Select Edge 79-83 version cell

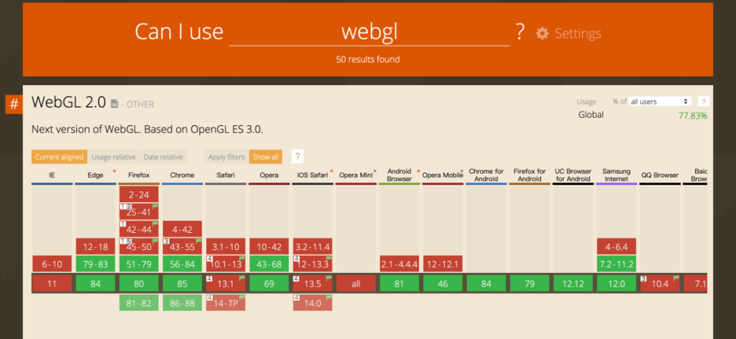(95, 264)
